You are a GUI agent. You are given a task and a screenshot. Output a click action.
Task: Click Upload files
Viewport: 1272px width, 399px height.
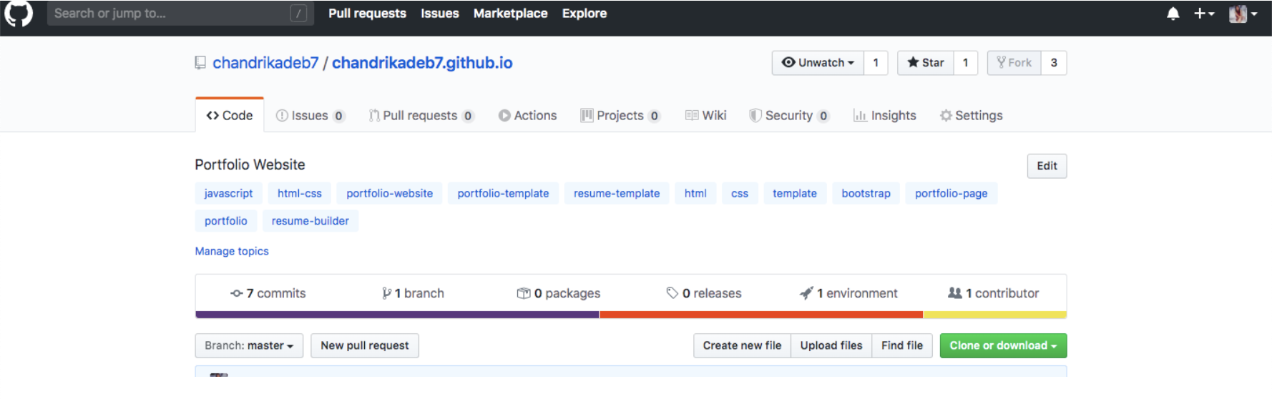[x=831, y=345]
